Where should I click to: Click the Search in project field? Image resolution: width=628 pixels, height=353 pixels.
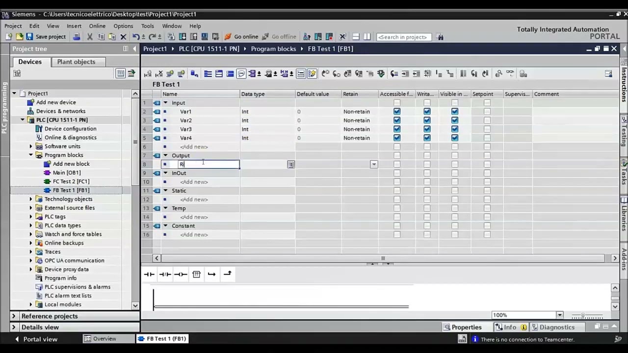point(403,37)
